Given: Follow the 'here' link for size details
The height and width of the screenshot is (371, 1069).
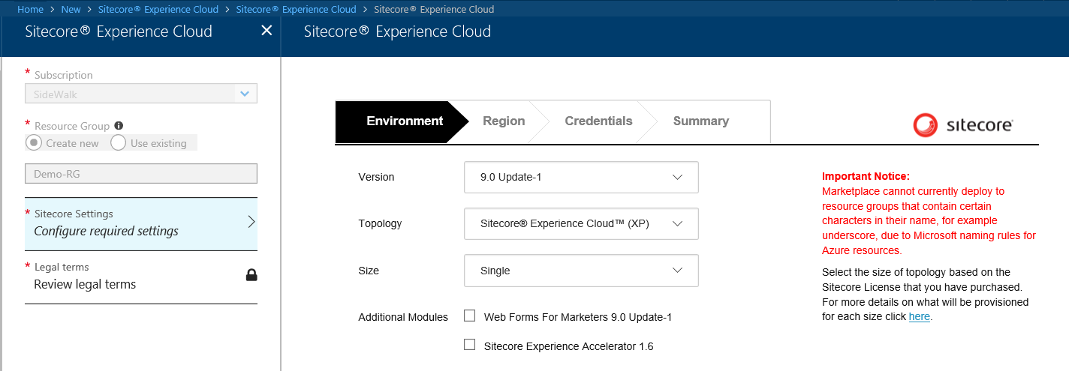Looking at the screenshot, I should [x=919, y=316].
